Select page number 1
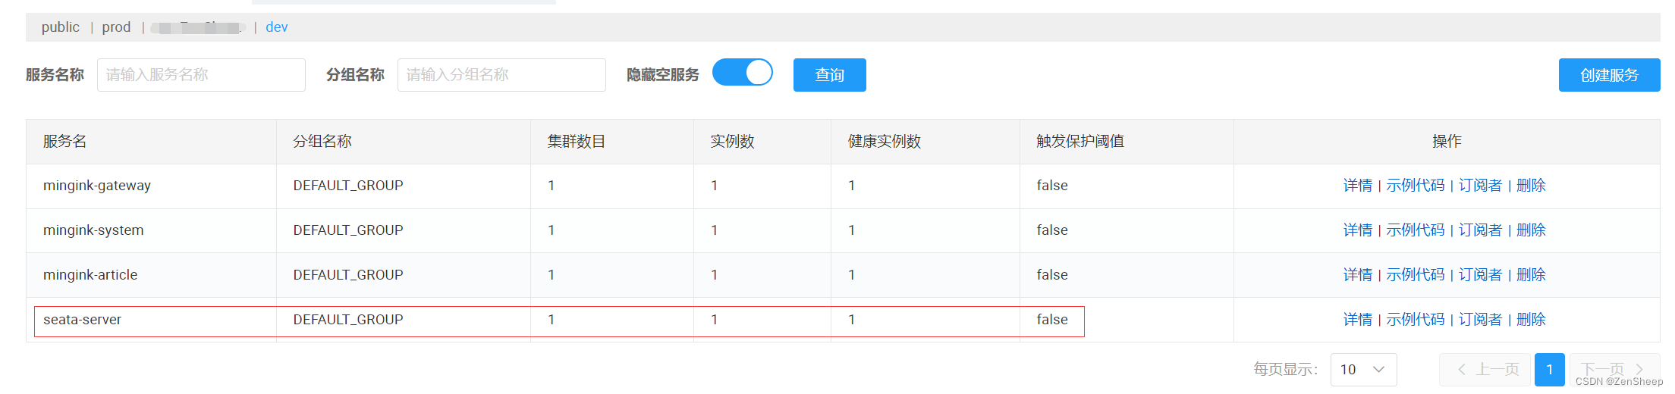Screen dimensions: 1675x394 coord(1549,370)
